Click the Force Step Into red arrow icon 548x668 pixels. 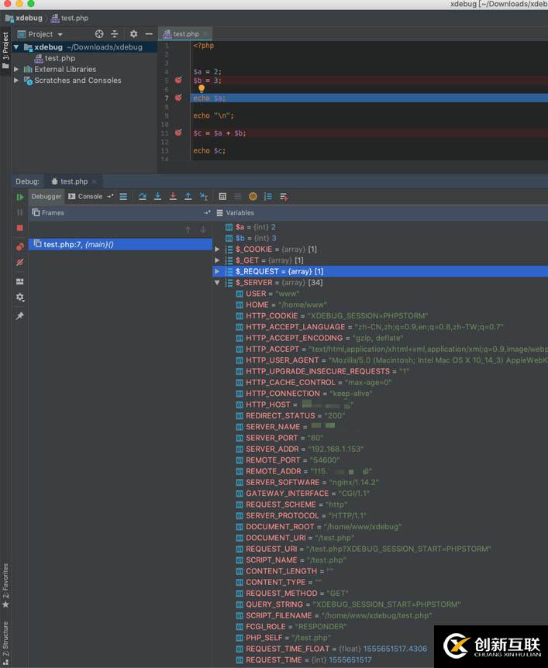tap(173, 197)
